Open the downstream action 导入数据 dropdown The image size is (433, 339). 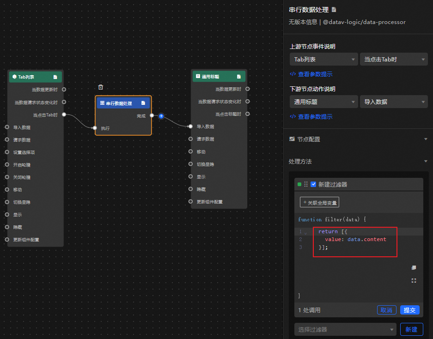pos(394,102)
